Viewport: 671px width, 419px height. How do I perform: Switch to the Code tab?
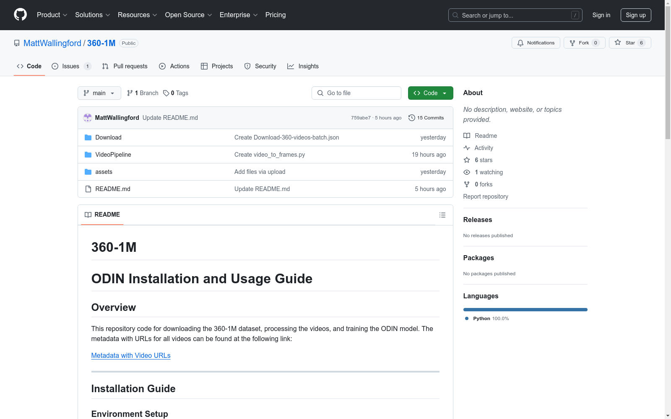tap(29, 66)
